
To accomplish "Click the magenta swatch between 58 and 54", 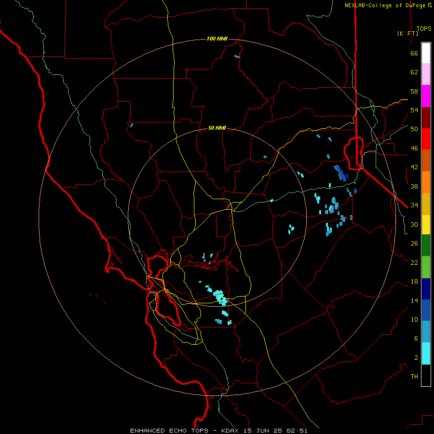I will [x=426, y=96].
